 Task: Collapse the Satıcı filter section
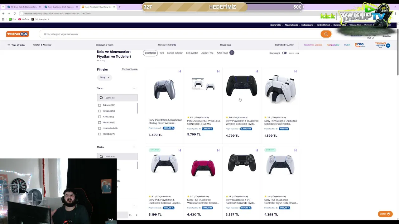(134, 88)
